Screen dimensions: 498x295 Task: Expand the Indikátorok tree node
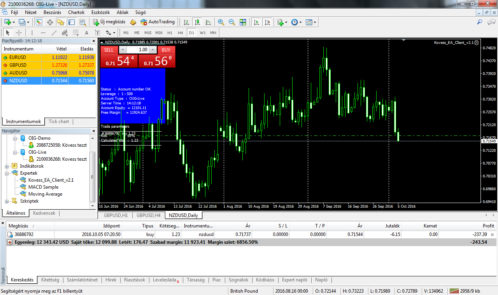[7, 166]
